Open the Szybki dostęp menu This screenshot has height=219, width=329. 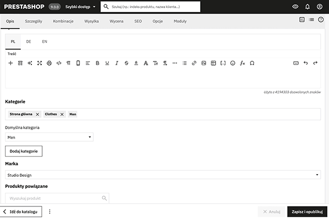tap(80, 7)
